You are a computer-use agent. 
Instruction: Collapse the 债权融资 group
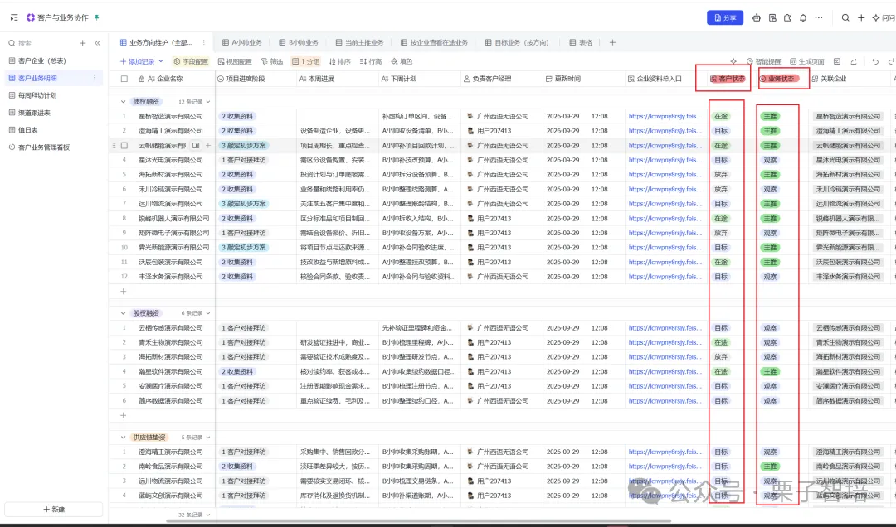click(123, 102)
